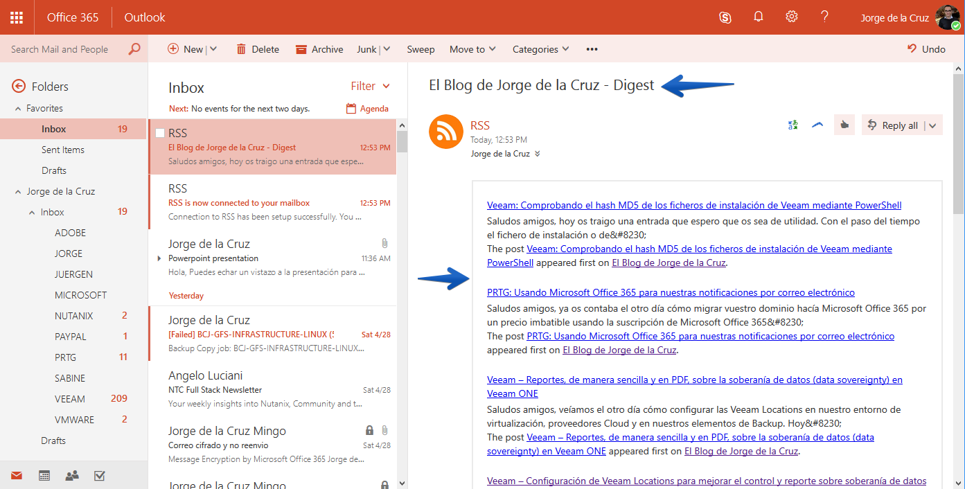
Task: Open the Tasks checkmark icon in bottom bar
Action: 99,476
